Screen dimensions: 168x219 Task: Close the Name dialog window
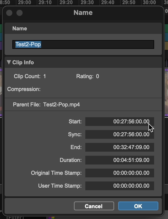pos(9,13)
